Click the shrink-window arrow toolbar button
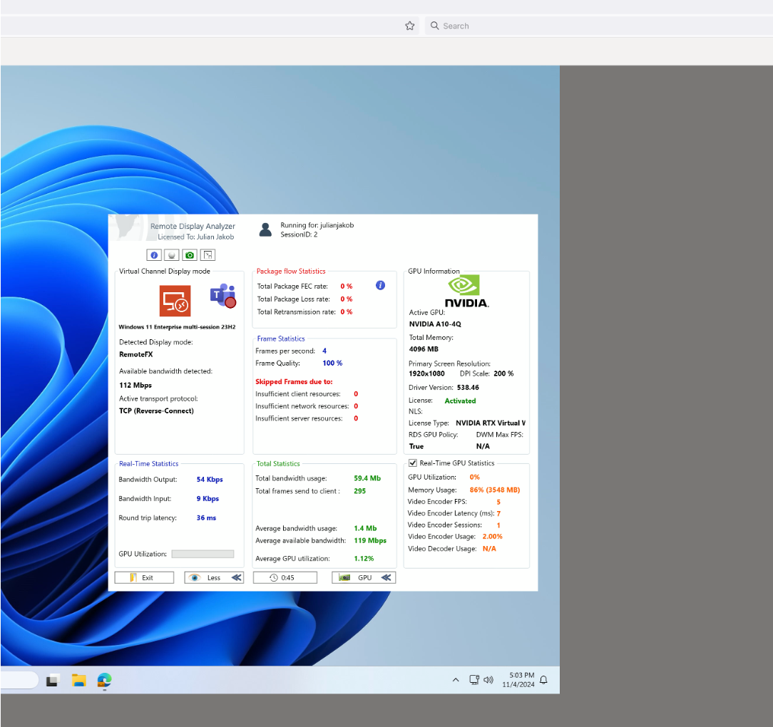This screenshot has width=773, height=727. (x=208, y=255)
